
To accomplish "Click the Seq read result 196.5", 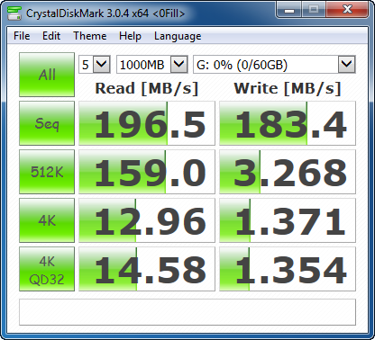I will tap(147, 123).
